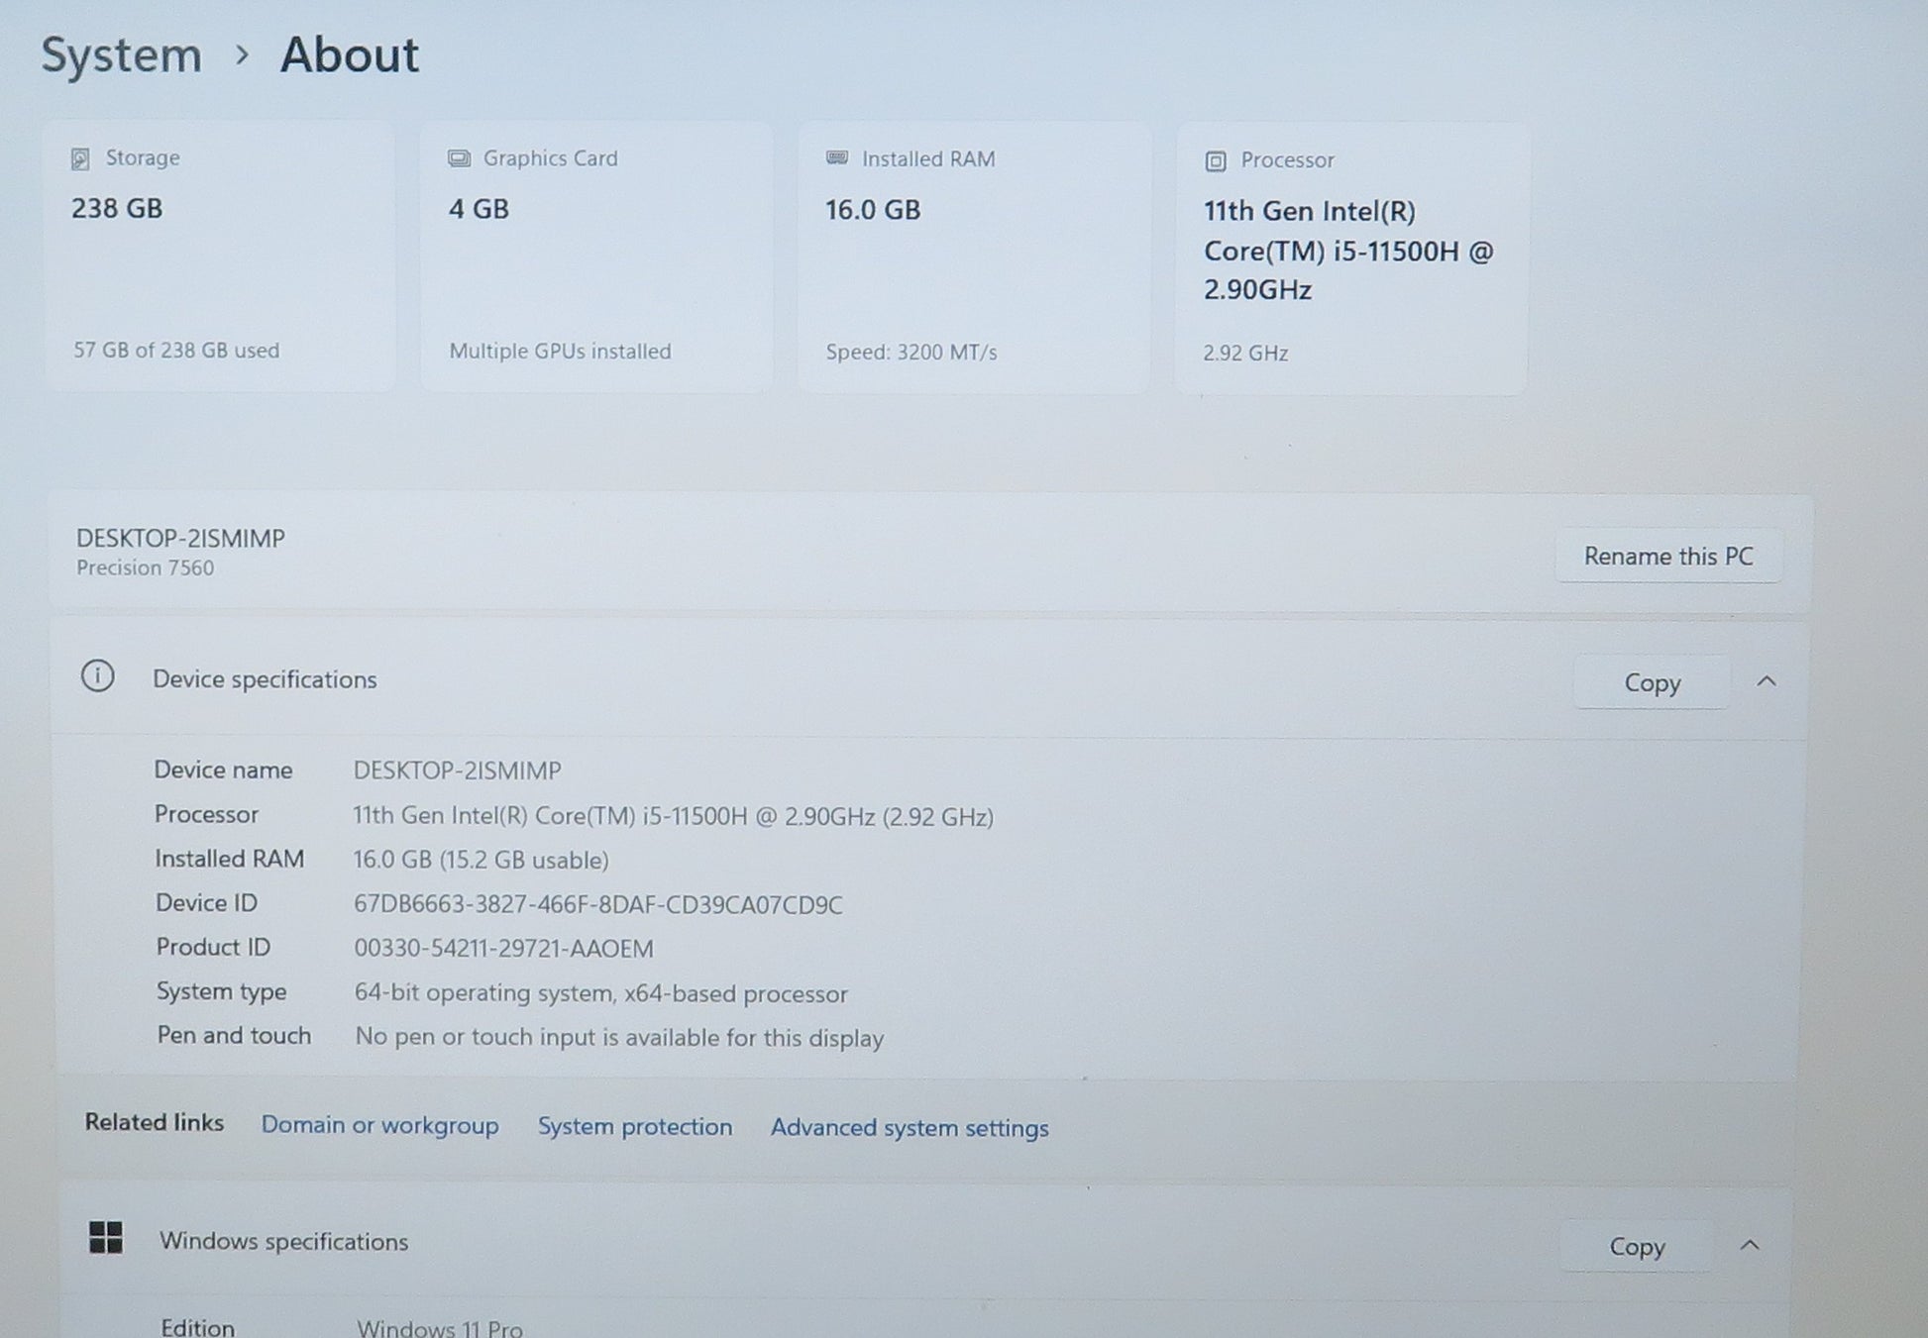Viewport: 1928px width, 1338px height.
Task: Go back to System breadcrumb
Action: [x=121, y=54]
